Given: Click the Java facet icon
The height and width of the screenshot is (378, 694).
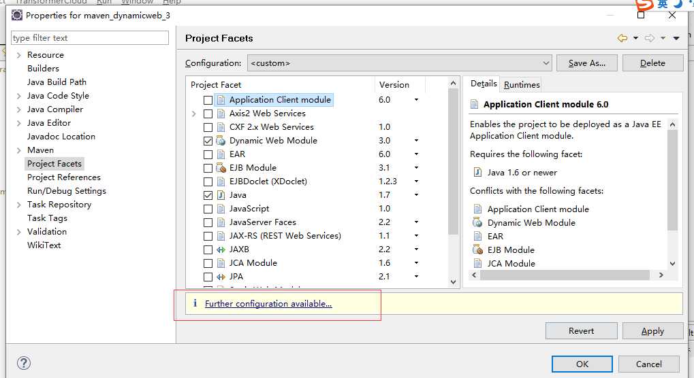Looking at the screenshot, I should coord(221,195).
